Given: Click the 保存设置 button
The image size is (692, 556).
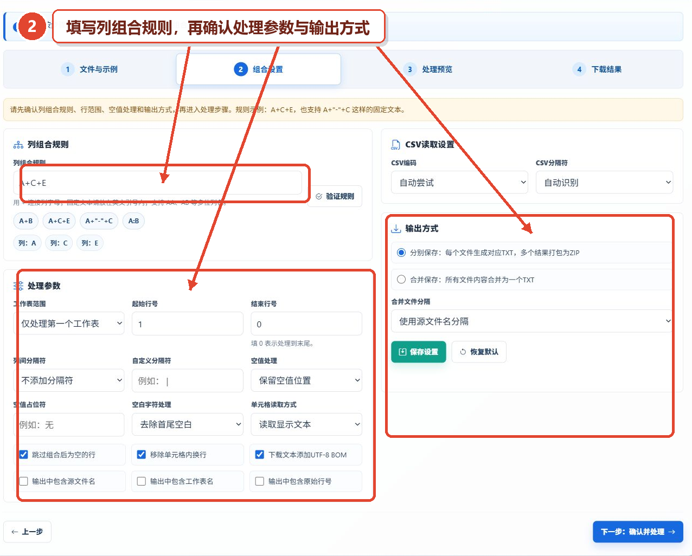Looking at the screenshot, I should (419, 352).
